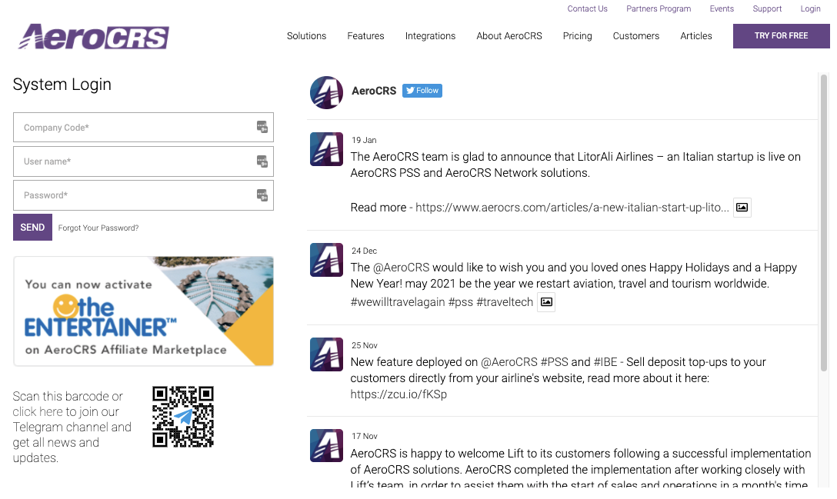Click the bird icon inside the Telegram QR code

click(183, 417)
